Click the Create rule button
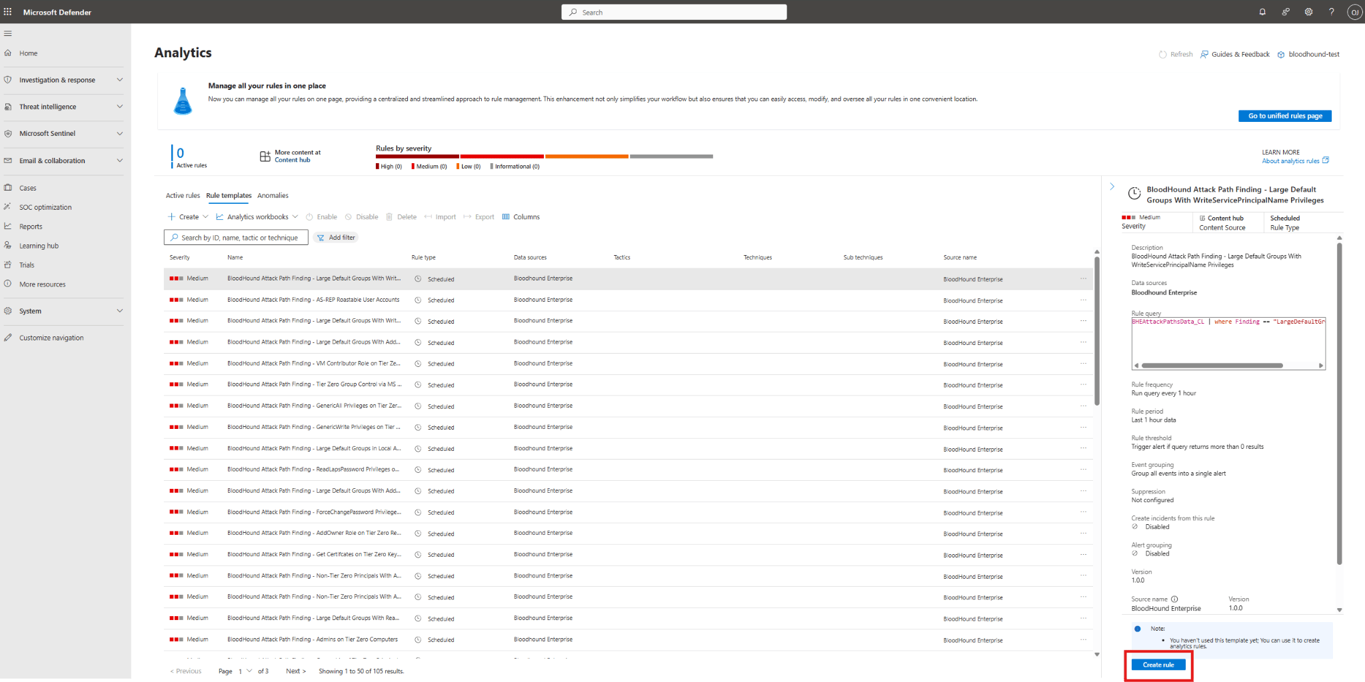The height and width of the screenshot is (682, 1365). point(1158,665)
